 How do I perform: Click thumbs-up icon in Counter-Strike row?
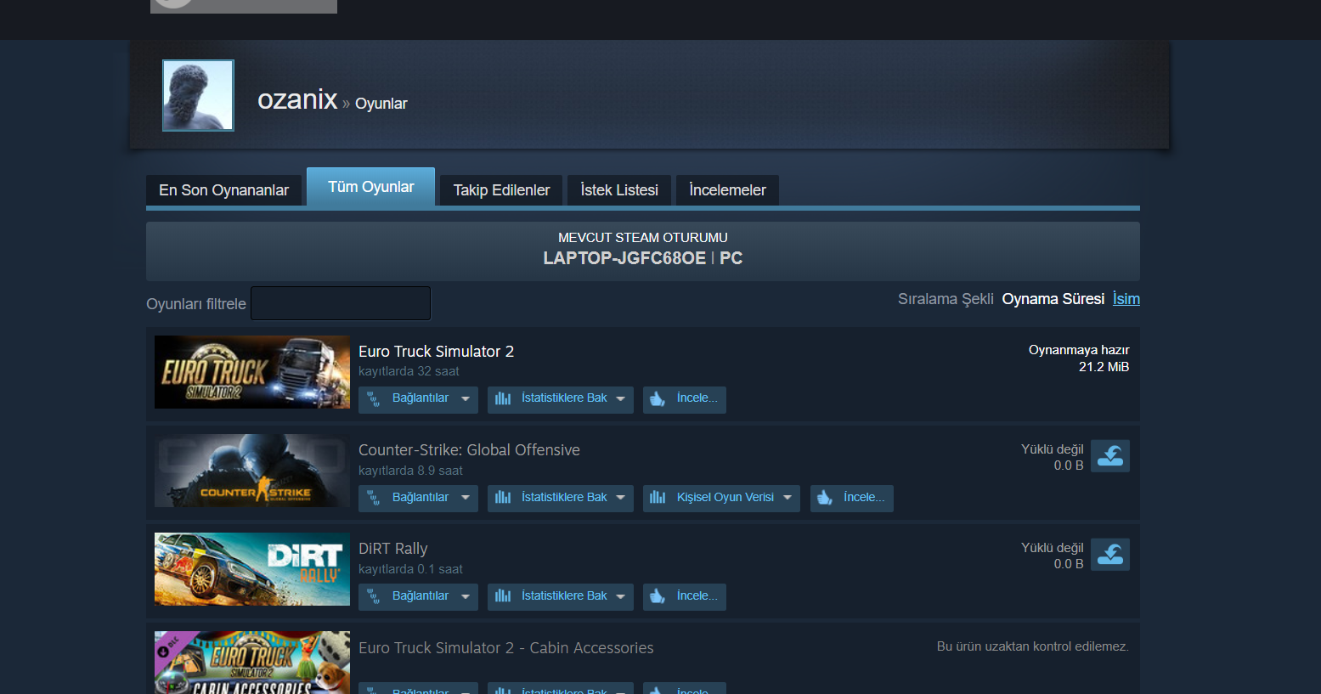824,498
